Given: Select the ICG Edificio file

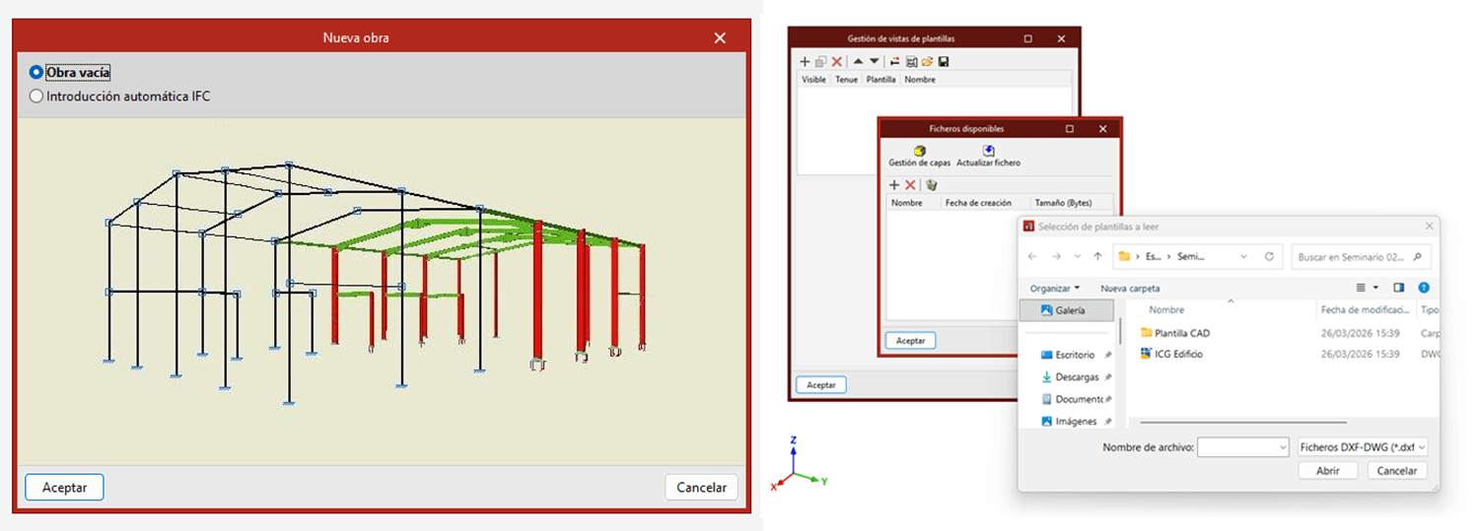Looking at the screenshot, I should (x=1178, y=354).
